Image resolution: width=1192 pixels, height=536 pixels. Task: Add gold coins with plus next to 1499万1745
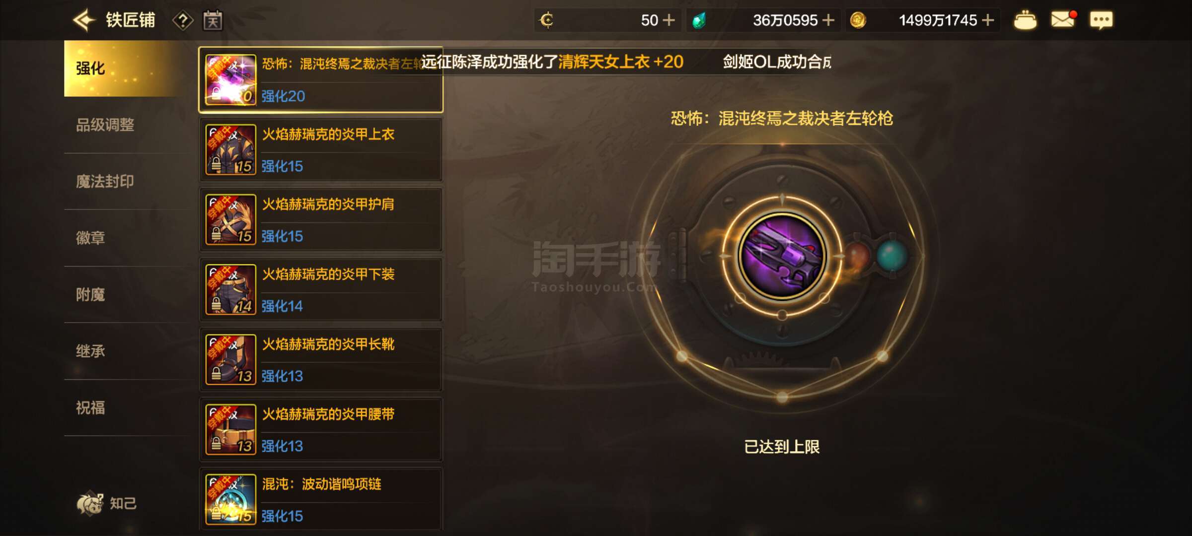click(988, 20)
